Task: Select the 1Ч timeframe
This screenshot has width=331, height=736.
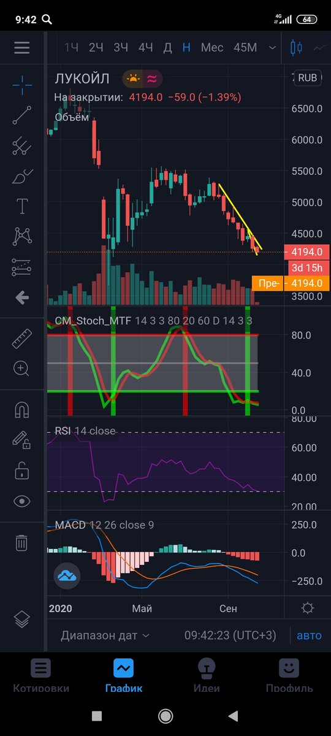Action: pos(72,47)
